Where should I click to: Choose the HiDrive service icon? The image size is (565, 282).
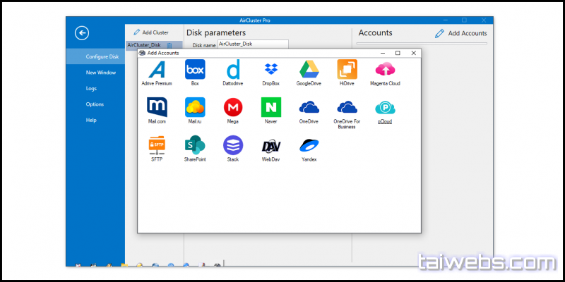click(347, 70)
